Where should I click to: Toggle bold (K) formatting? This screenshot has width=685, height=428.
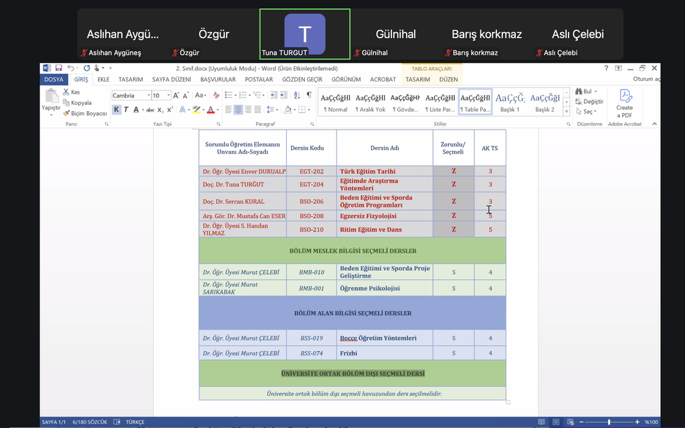tap(116, 110)
